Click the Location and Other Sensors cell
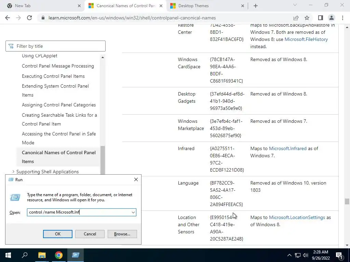 [189, 224]
